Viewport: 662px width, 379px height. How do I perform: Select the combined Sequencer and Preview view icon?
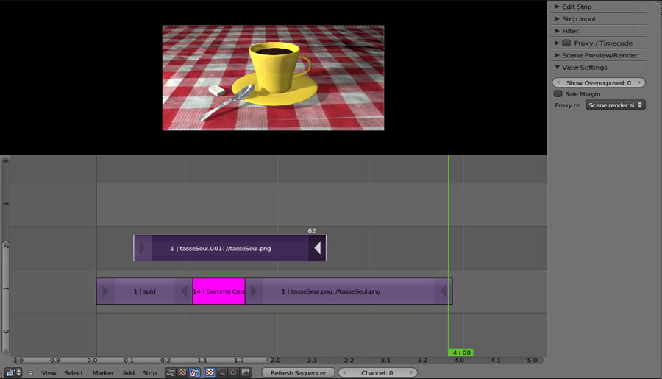click(193, 372)
